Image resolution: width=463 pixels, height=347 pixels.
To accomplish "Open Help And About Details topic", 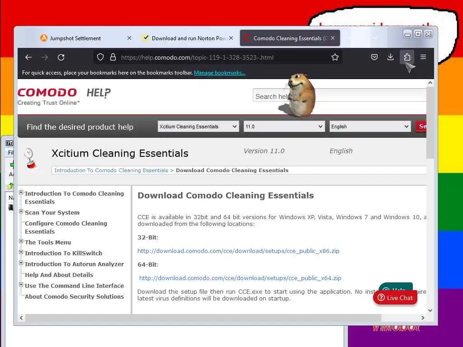I will [59, 275].
